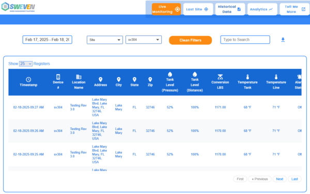Click the address in the 09:27 AM row

click(x=99, y=107)
